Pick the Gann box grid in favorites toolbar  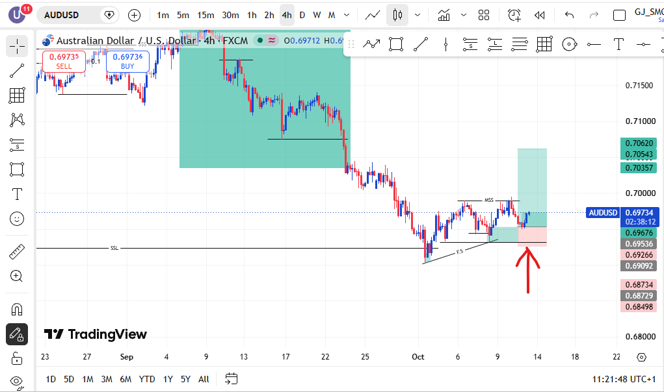(x=544, y=44)
